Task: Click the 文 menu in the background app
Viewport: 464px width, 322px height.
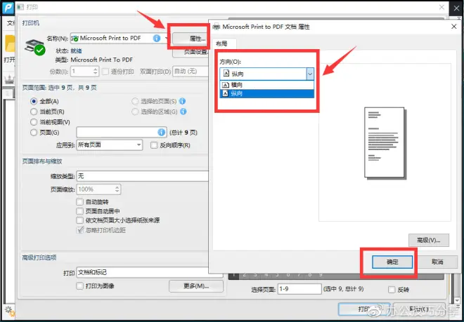Action: pyautogui.click(x=10, y=22)
